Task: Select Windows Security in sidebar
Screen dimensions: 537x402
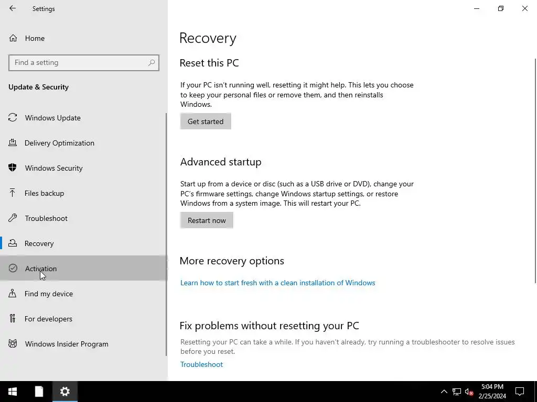Action: pos(83,168)
